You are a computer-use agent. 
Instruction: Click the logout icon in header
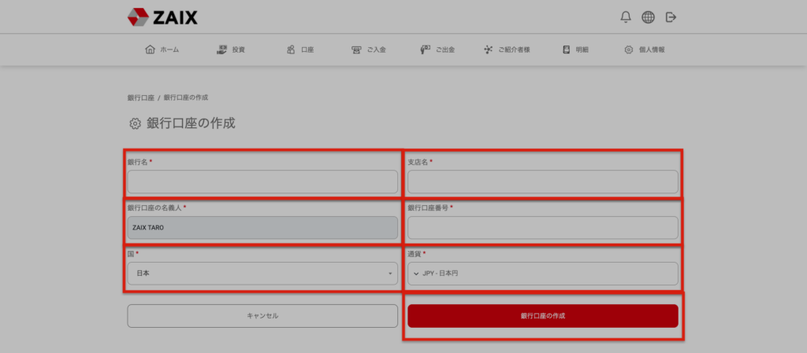[671, 17]
